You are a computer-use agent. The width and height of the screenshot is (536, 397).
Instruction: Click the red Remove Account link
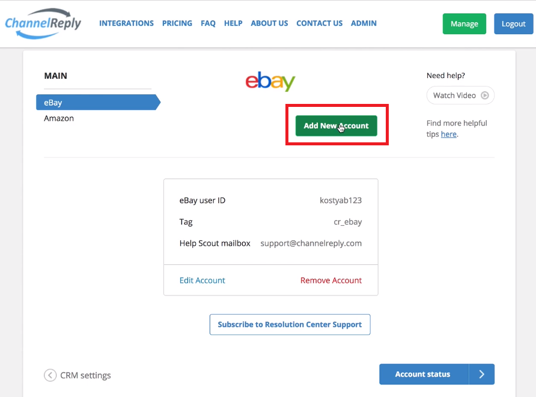tap(331, 280)
